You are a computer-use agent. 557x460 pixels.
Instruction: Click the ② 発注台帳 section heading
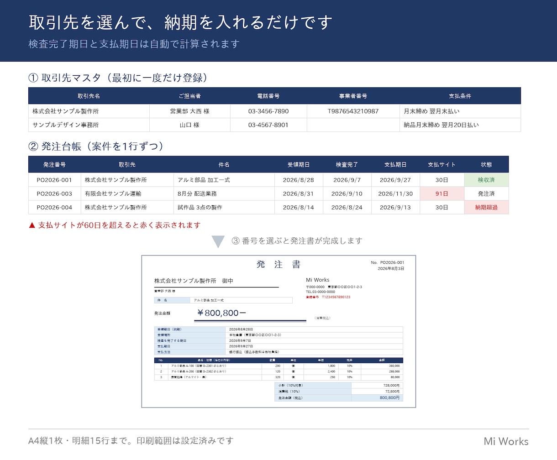coord(96,146)
